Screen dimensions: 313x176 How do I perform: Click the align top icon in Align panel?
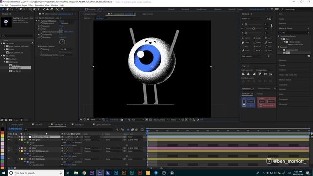coord(260,74)
